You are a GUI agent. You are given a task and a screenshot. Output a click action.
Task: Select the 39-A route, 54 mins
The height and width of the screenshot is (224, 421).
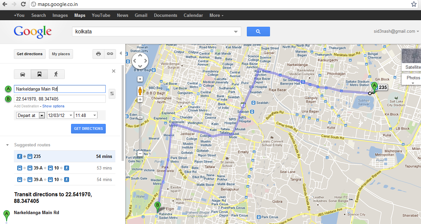65,180
